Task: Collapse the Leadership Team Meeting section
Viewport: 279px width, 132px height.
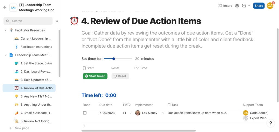Action: pyautogui.click(x=5, y=55)
